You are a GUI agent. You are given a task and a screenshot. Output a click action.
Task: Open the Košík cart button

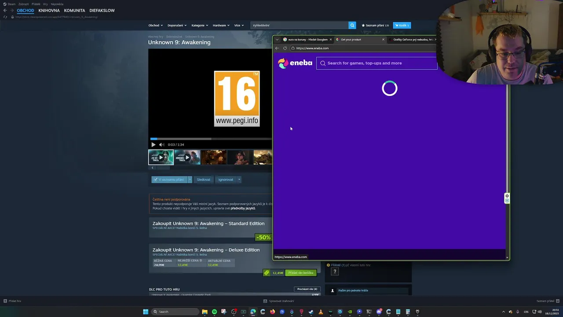pos(402,25)
